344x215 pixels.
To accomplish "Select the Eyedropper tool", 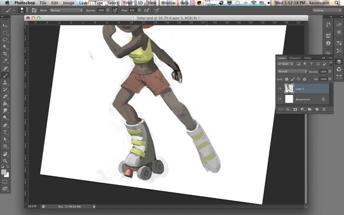I will [5, 61].
